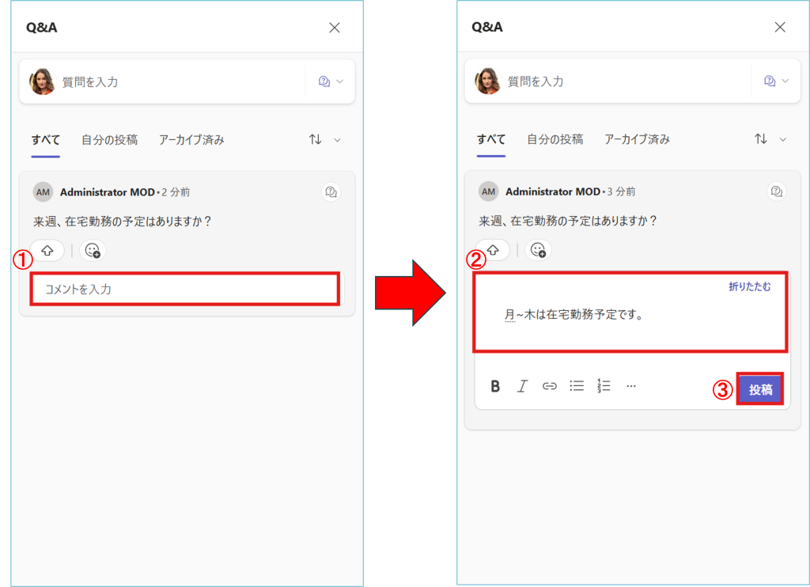The image size is (810, 587).
Task: Click the 折りたたむ link to collapse the editor
Action: [x=749, y=286]
